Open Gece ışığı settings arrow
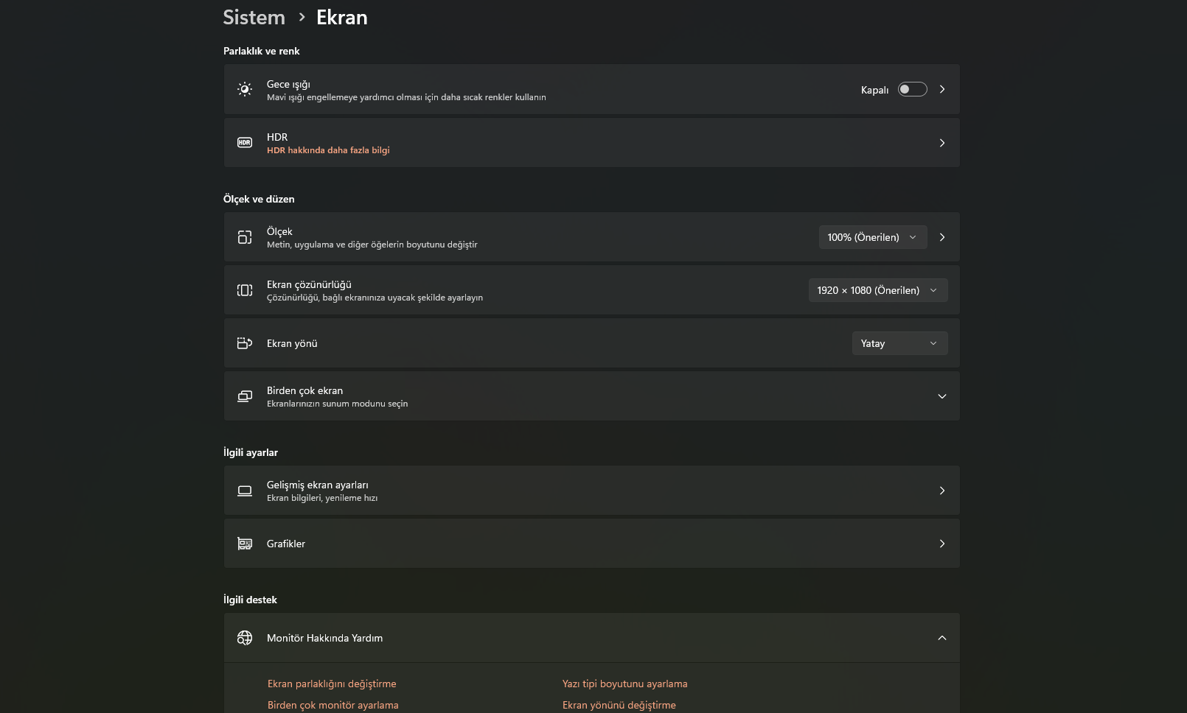1187x713 pixels. coord(942,89)
